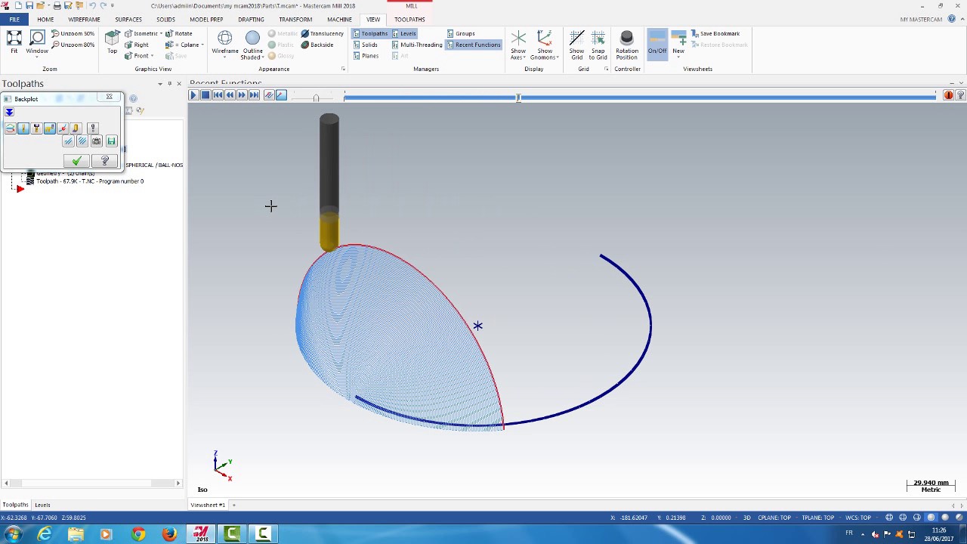Toggle Recent Functions manager
The height and width of the screenshot is (544, 967).
[474, 45]
